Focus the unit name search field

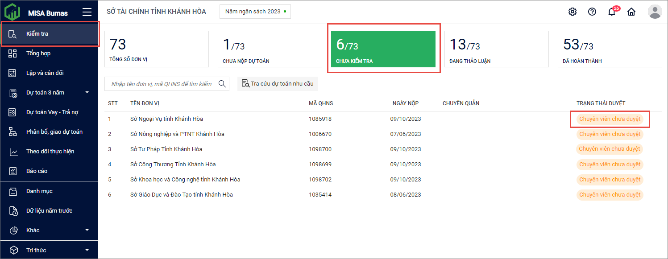[x=161, y=84]
